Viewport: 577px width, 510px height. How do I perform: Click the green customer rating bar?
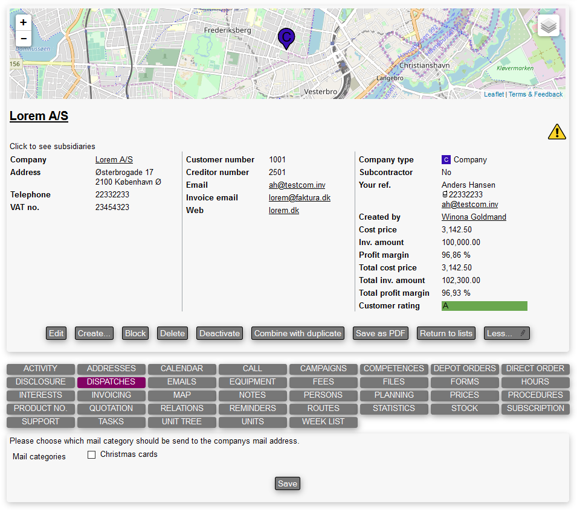484,306
